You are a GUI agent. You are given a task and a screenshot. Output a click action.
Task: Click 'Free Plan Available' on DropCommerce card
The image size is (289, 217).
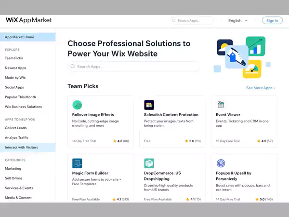tap(158, 199)
